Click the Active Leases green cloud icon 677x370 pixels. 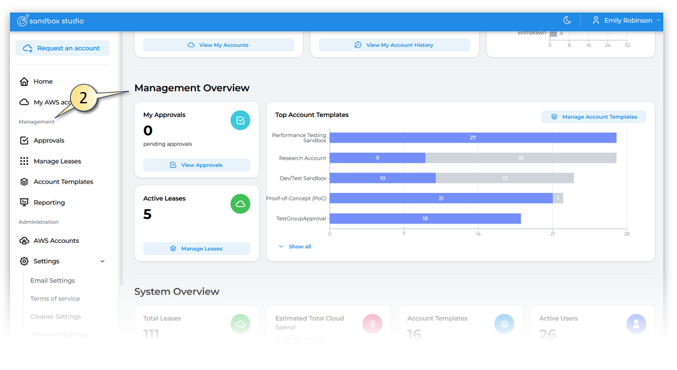coord(240,204)
